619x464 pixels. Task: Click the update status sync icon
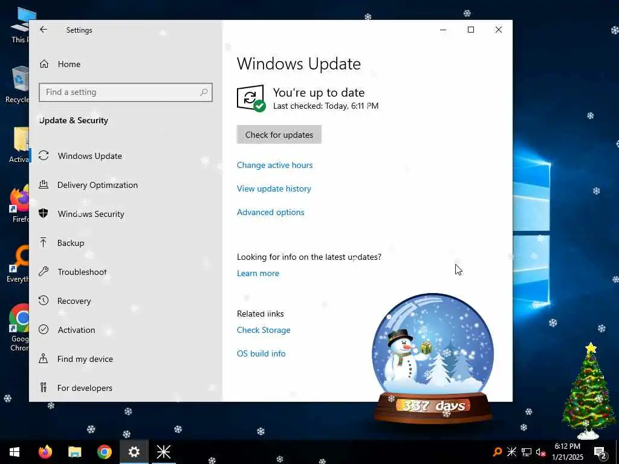coord(251,98)
